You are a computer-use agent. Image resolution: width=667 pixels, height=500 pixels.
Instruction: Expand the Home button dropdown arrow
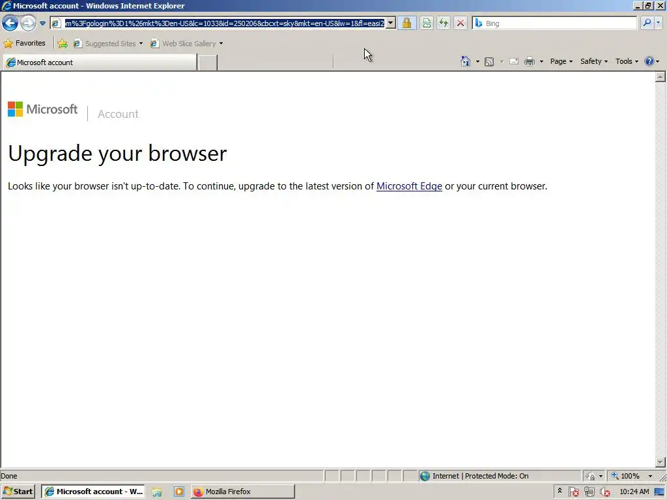477,62
